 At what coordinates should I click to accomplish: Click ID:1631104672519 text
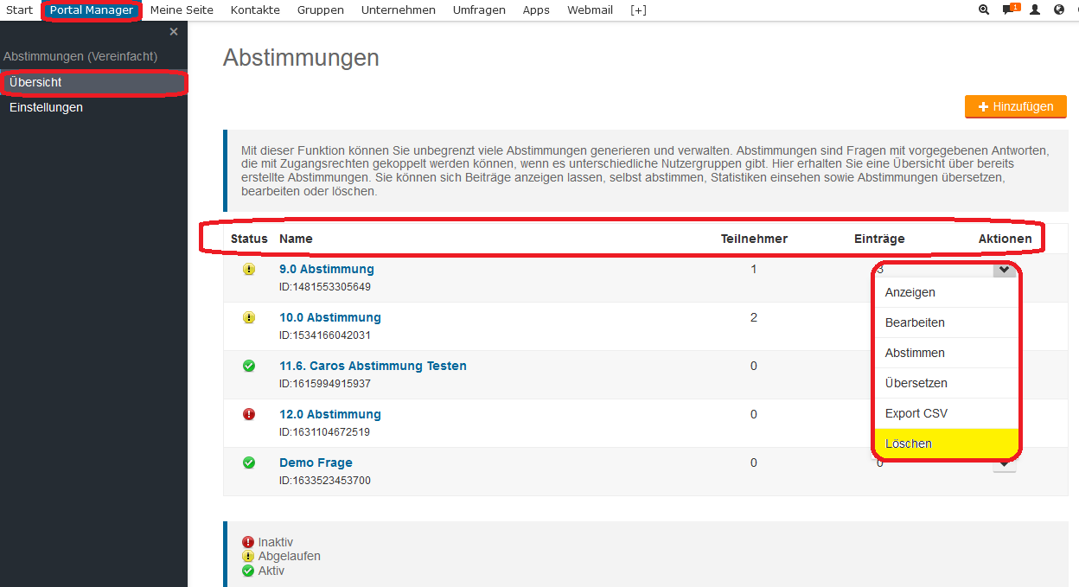coord(325,432)
